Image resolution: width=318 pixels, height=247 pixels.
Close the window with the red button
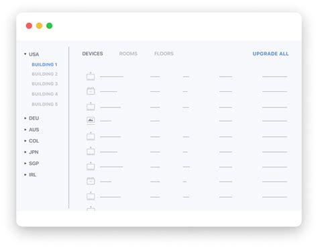pyautogui.click(x=29, y=26)
